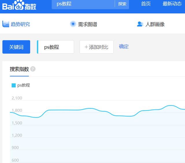Go to 首页 in the top navigation

(x=146, y=4)
